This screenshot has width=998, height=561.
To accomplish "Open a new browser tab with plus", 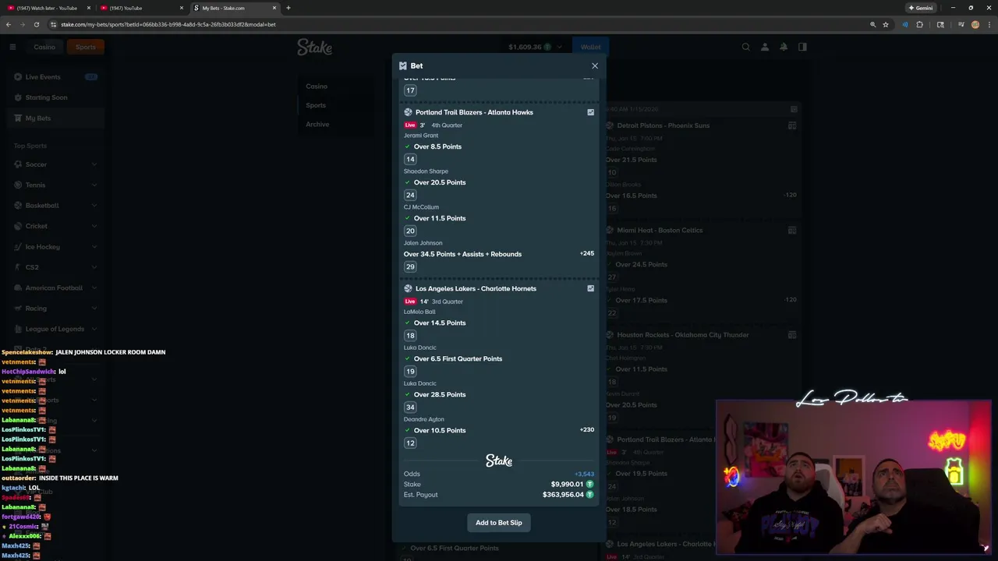I will (x=288, y=8).
